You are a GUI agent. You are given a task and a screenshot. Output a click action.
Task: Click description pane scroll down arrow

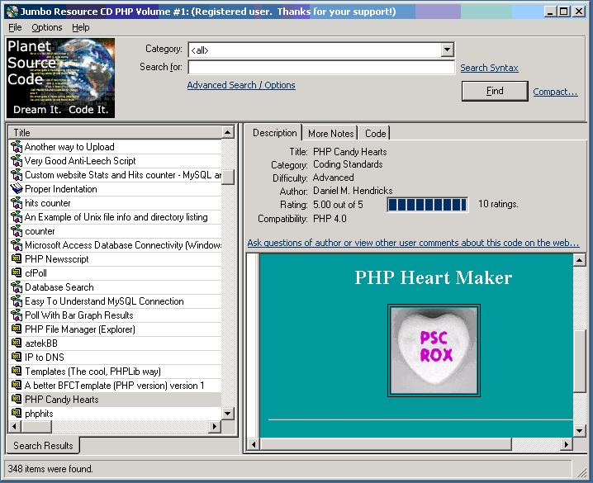tap(579, 430)
